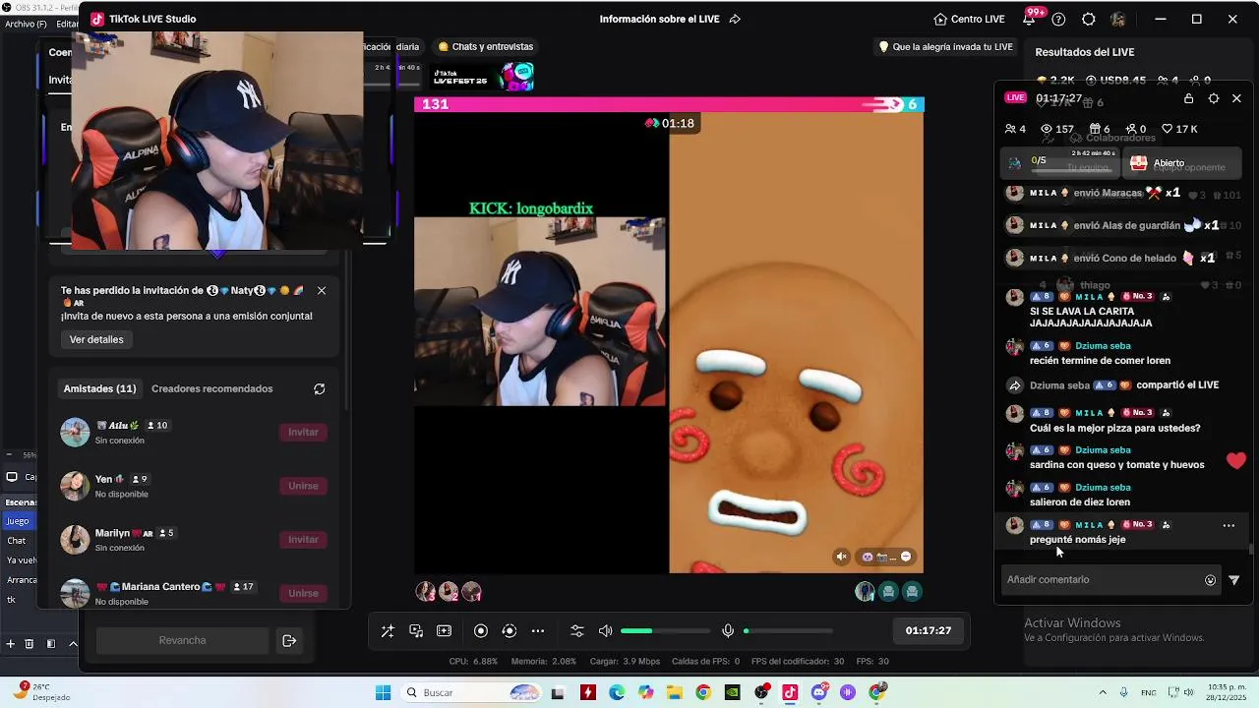
Task: Click Unirse for Mariana Cantero
Action: click(303, 593)
